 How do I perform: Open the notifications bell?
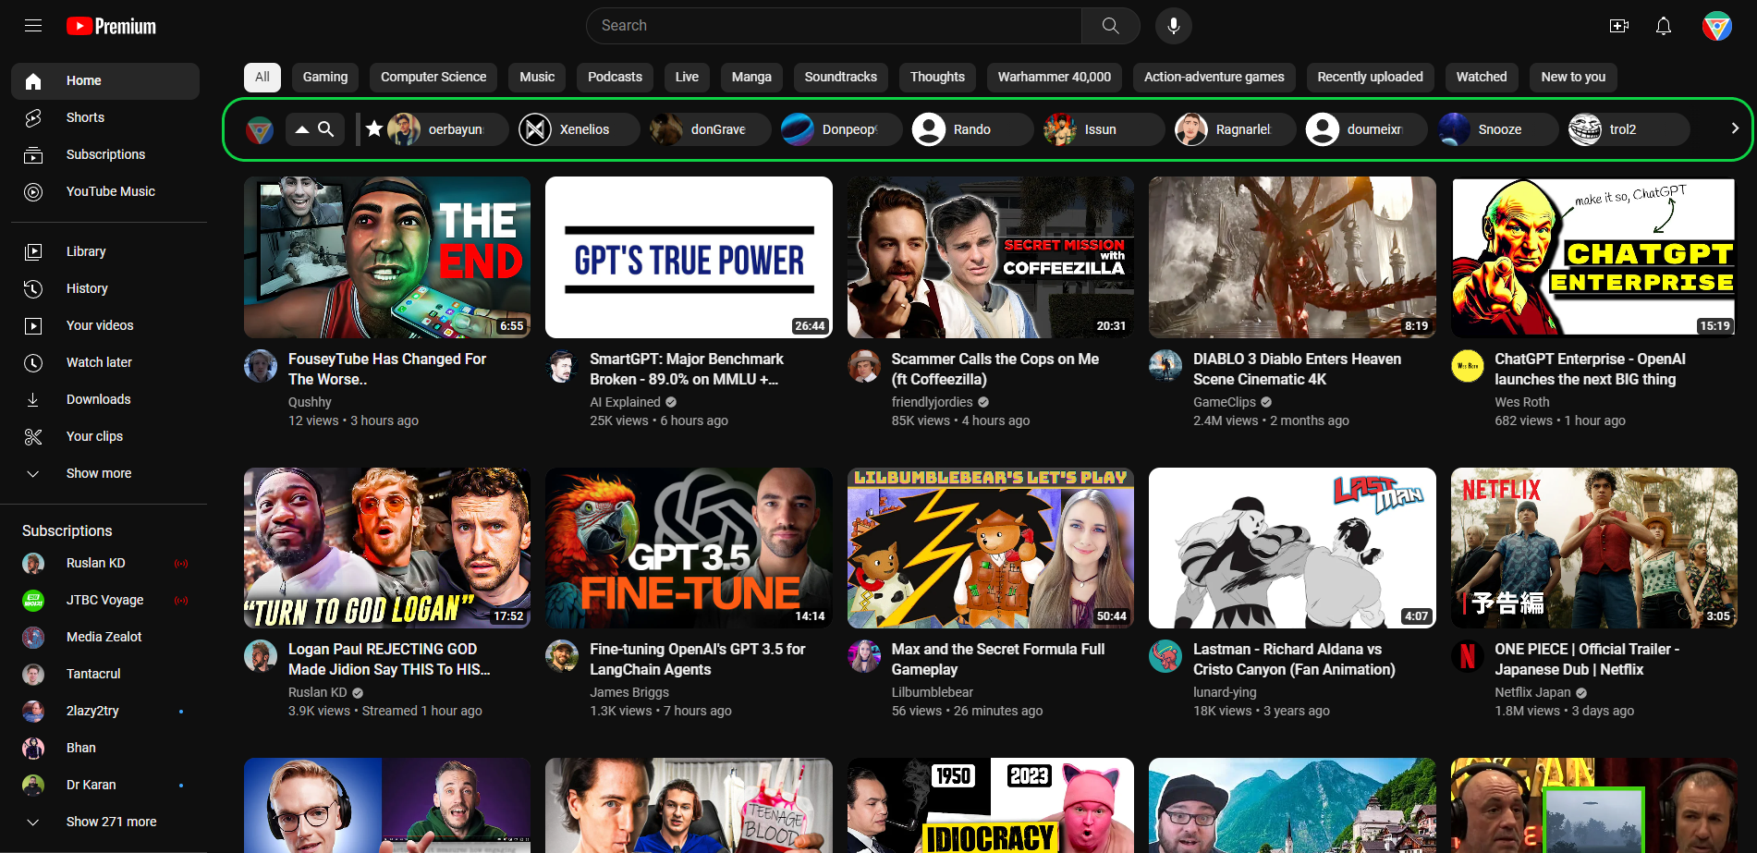coord(1664,26)
